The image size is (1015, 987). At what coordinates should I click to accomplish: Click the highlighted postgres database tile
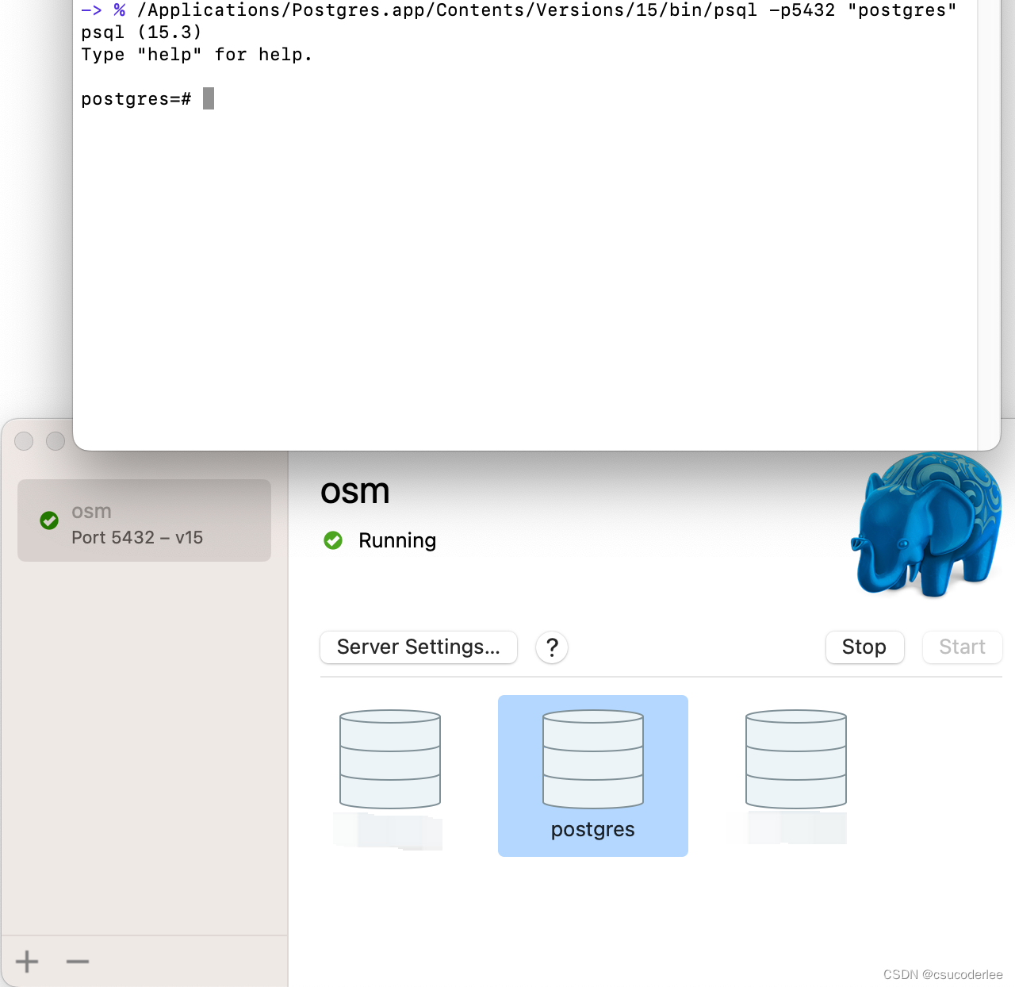[x=592, y=775]
